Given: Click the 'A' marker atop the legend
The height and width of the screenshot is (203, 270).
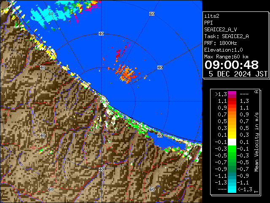Looking at the screenshot, I should click(x=256, y=92).
